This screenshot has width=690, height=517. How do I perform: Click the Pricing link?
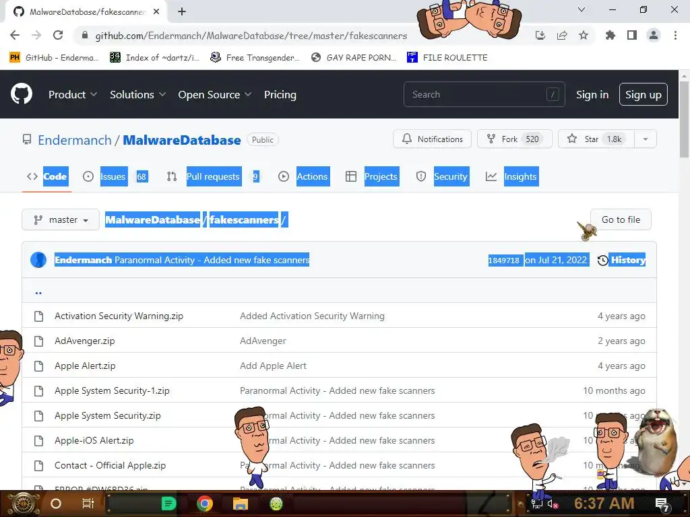(x=280, y=94)
